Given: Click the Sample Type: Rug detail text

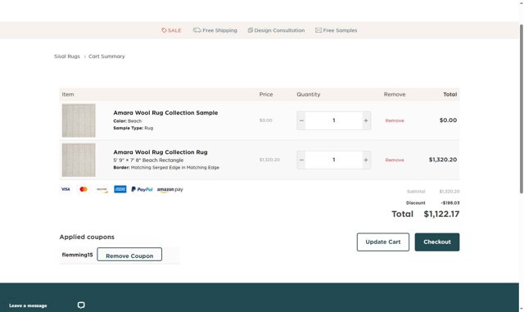Looking at the screenshot, I should pyautogui.click(x=133, y=128).
